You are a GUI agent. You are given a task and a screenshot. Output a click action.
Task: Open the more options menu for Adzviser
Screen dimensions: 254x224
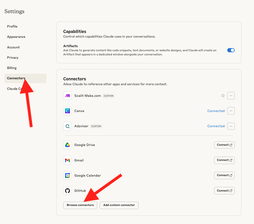coord(231,126)
